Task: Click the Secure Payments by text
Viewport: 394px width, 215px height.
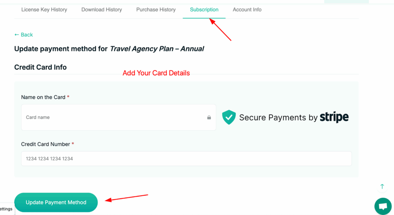Action: coord(278,117)
